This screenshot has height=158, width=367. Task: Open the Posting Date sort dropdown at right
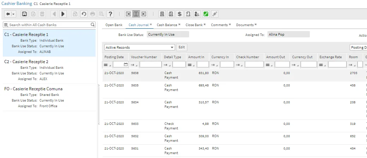[358, 47]
